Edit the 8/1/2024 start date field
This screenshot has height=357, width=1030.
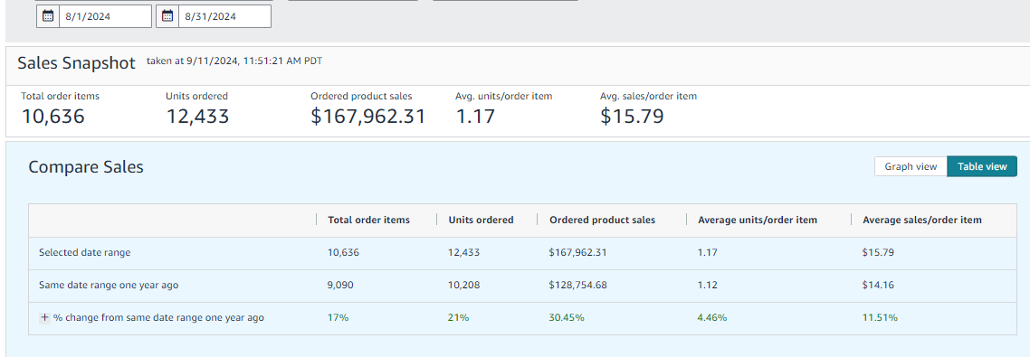click(x=105, y=16)
